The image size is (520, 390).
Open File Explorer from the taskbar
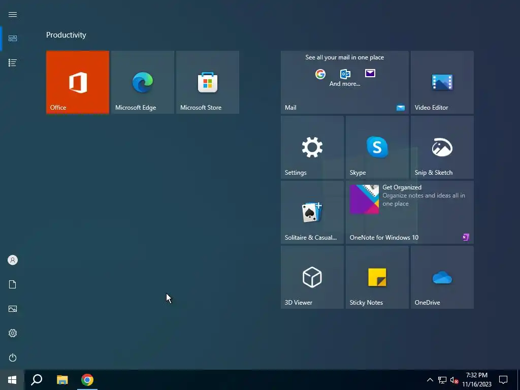62,380
